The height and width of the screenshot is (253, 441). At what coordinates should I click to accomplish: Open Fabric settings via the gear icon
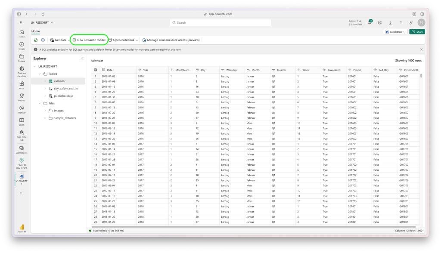379,22
